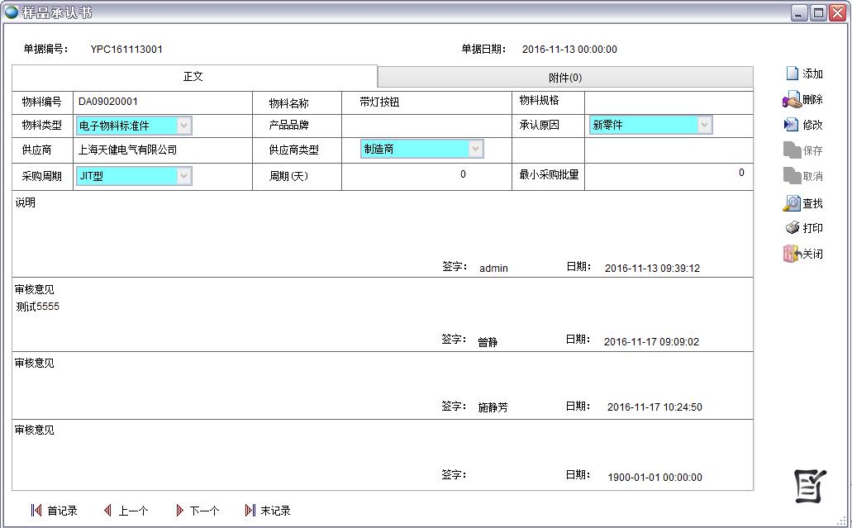The height and width of the screenshot is (528, 852).
Task: Open the 物料类型 dropdown
Action: [183, 125]
